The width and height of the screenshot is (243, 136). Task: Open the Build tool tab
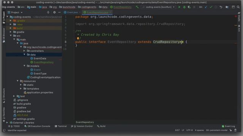pyautogui.click(x=101, y=126)
